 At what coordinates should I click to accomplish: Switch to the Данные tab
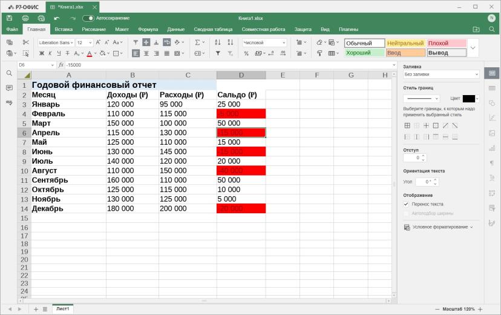(175, 29)
